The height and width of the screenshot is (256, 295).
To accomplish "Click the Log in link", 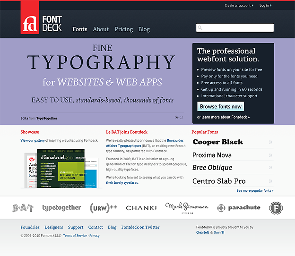I will point(264,6).
